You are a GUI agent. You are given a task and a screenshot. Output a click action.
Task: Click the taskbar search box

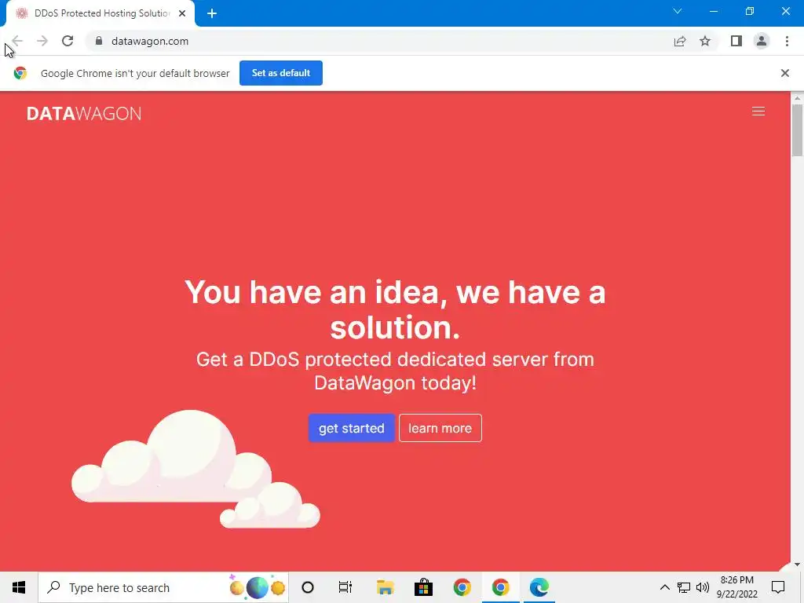pyautogui.click(x=163, y=587)
